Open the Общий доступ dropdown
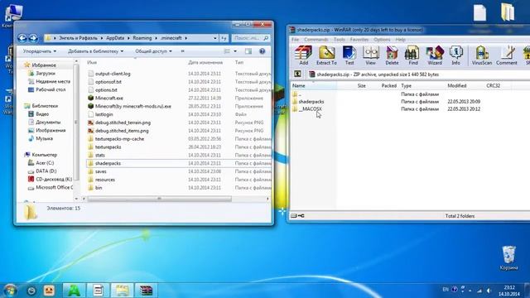 153,51
